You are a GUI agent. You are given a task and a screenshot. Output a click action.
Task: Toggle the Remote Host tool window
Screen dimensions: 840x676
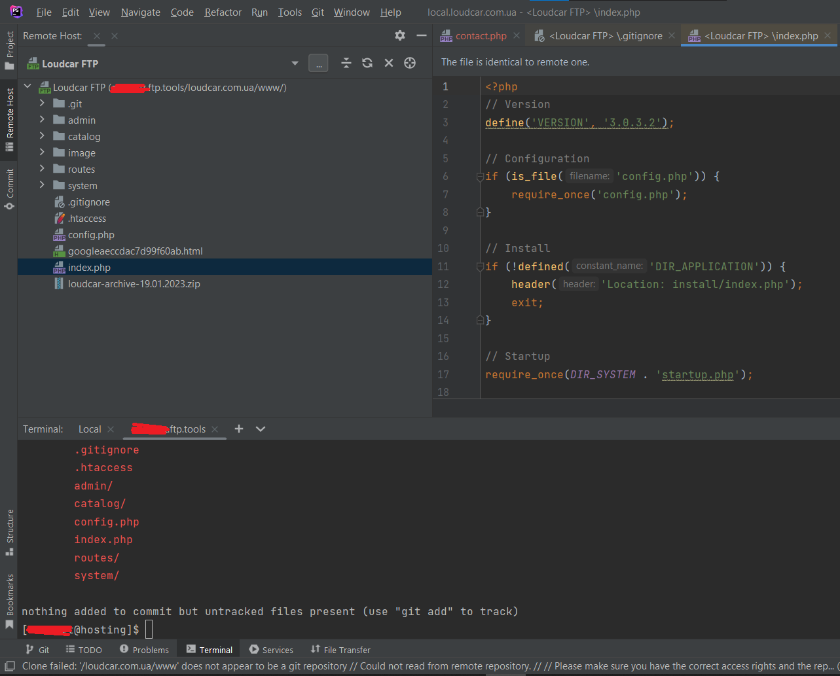click(9, 121)
